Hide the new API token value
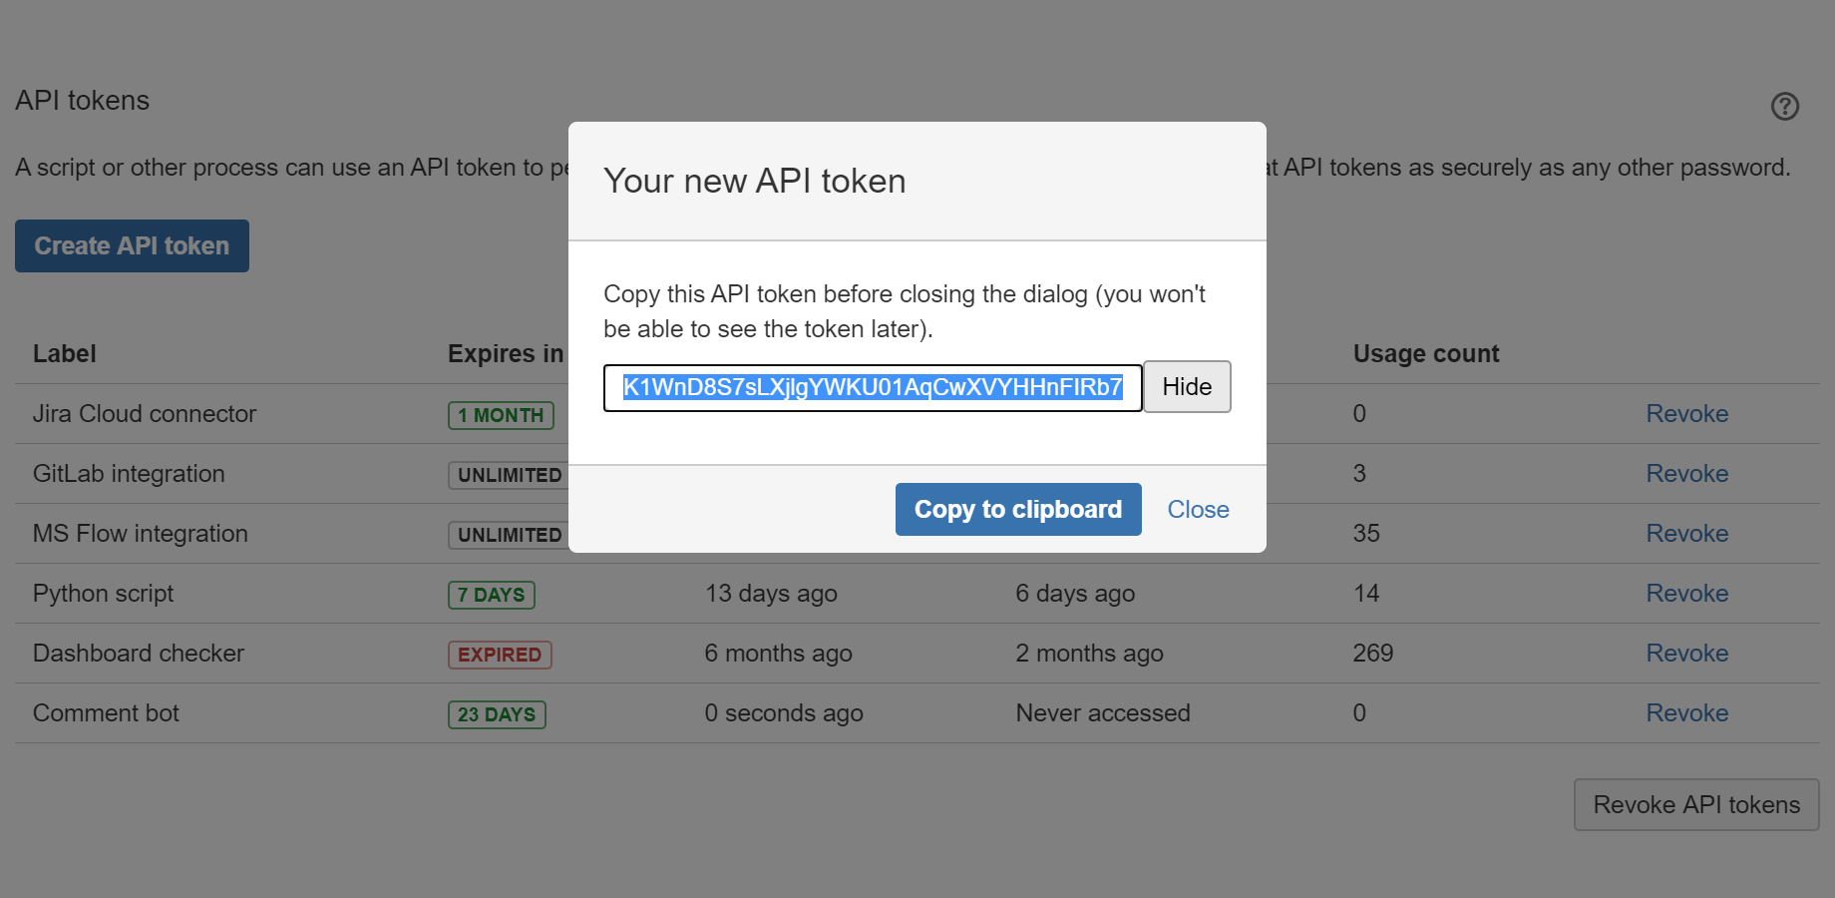Screen dimensions: 1835x898 pyautogui.click(x=1186, y=386)
